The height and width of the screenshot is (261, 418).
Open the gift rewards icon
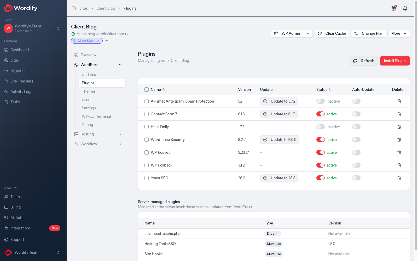point(394,8)
